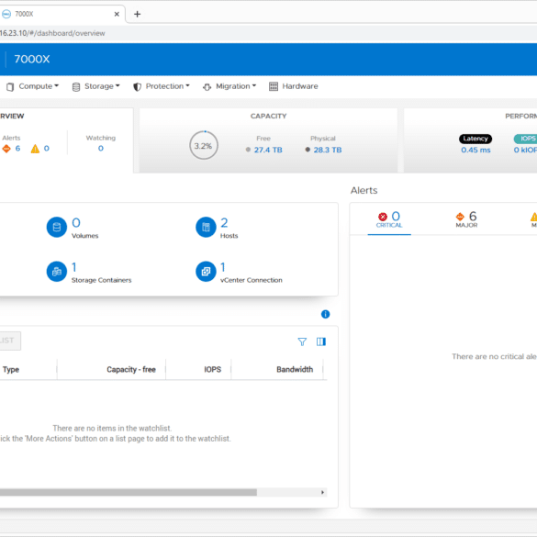The image size is (537, 537).
Task: Click the 2 Hosts count link
Action: [224, 223]
